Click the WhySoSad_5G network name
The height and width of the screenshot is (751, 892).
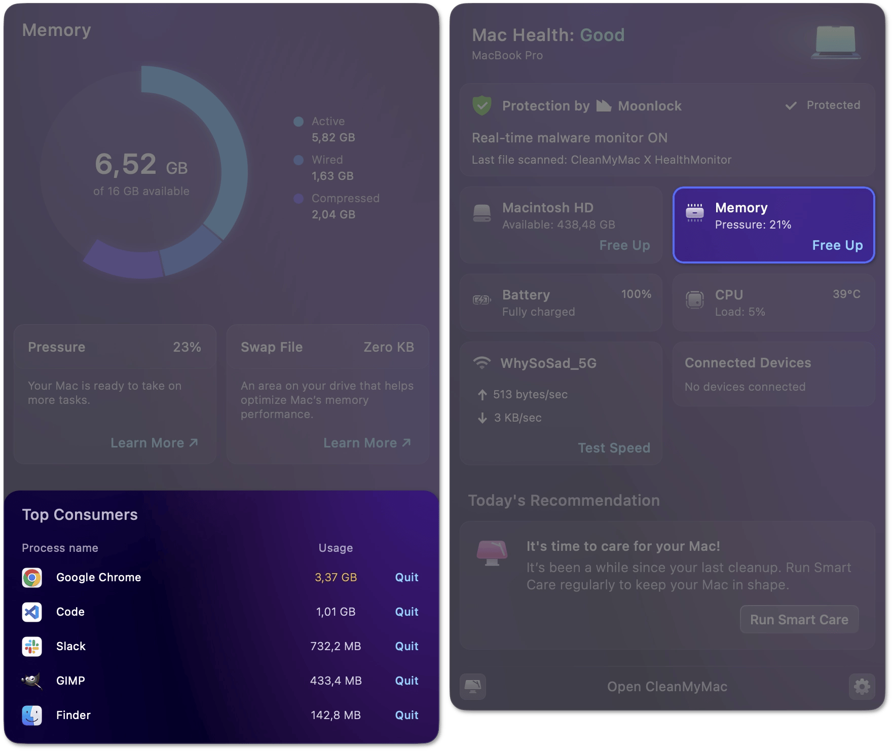pyautogui.click(x=548, y=363)
